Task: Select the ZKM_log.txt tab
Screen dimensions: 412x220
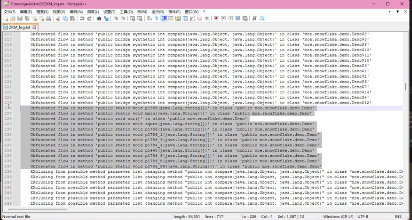Action: [x=19, y=27]
